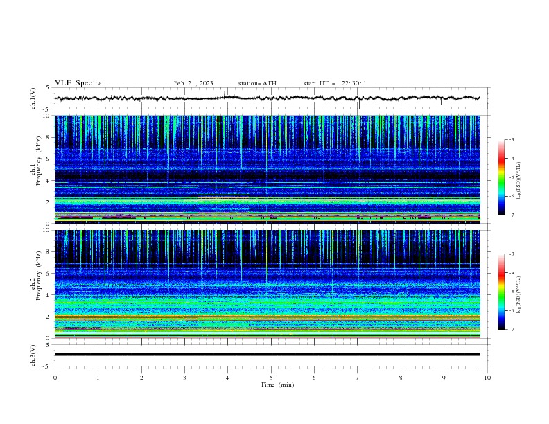
Task: Click the ch.1 PSD color bar
Action: [x=501, y=177]
